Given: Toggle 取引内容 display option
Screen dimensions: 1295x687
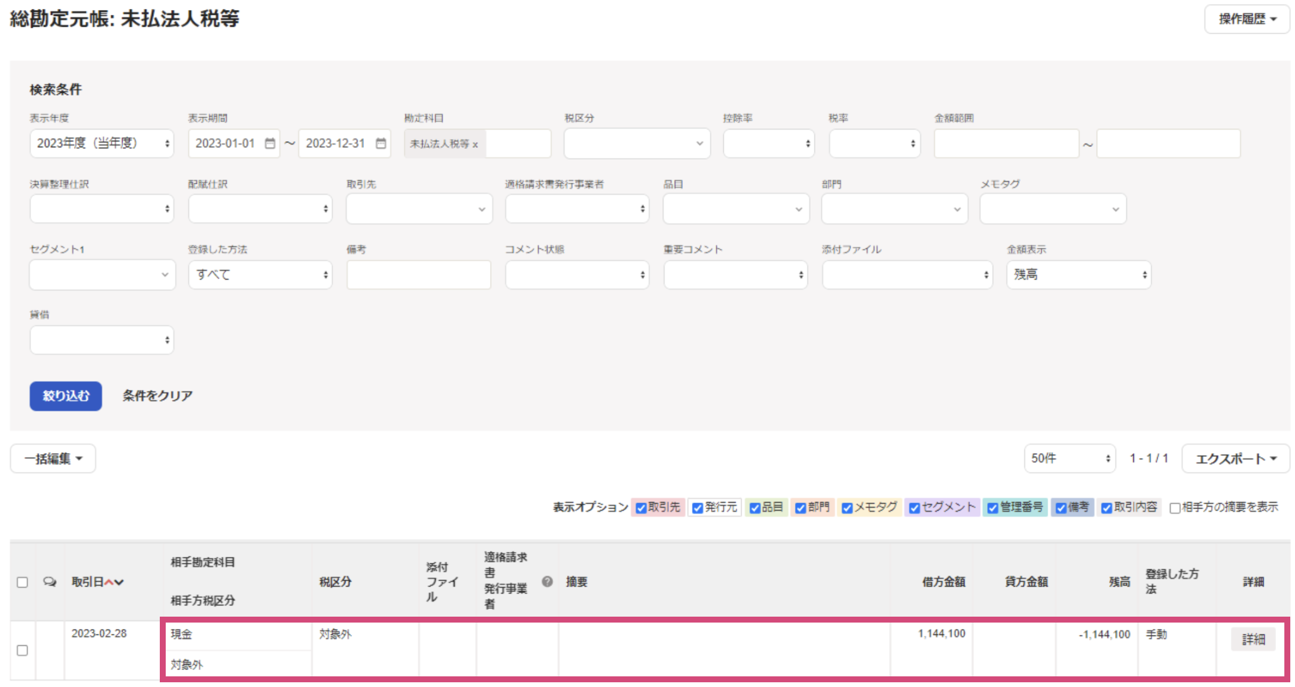Looking at the screenshot, I should pos(1106,508).
